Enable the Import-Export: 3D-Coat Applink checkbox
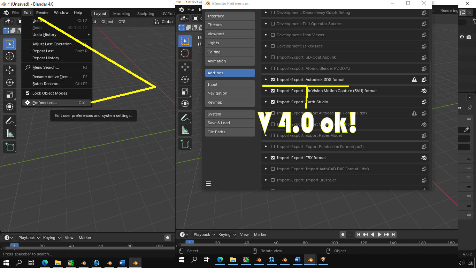476x268 pixels. [273, 57]
